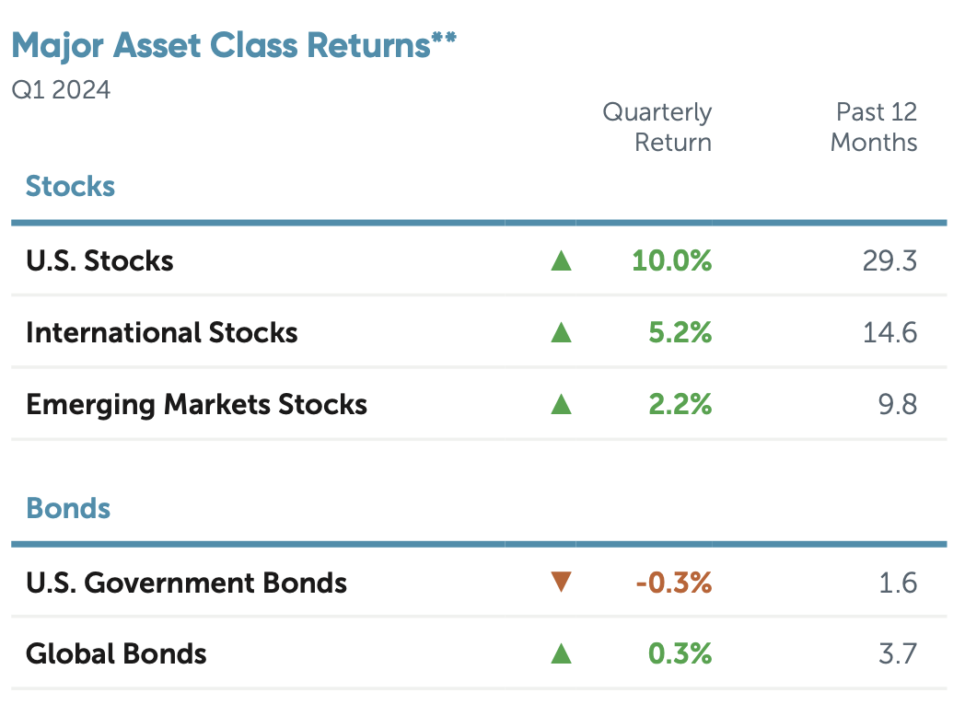Click the U.S. Government Bonds label

click(186, 583)
